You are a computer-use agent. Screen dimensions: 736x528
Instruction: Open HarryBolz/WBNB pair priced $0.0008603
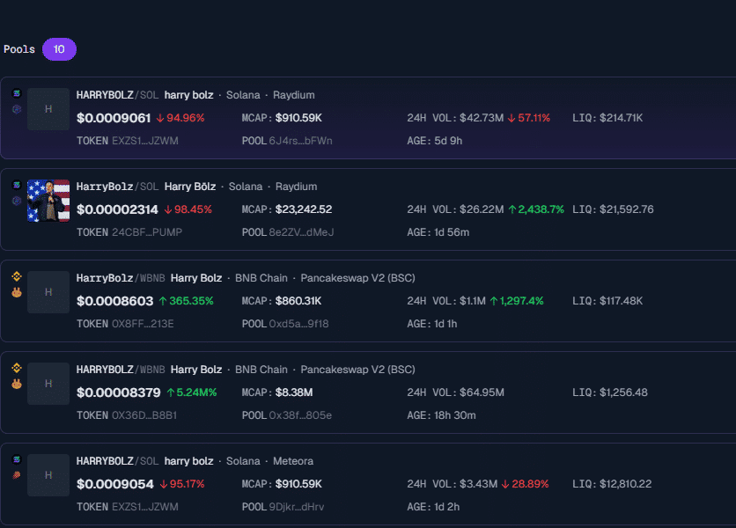tap(121, 278)
